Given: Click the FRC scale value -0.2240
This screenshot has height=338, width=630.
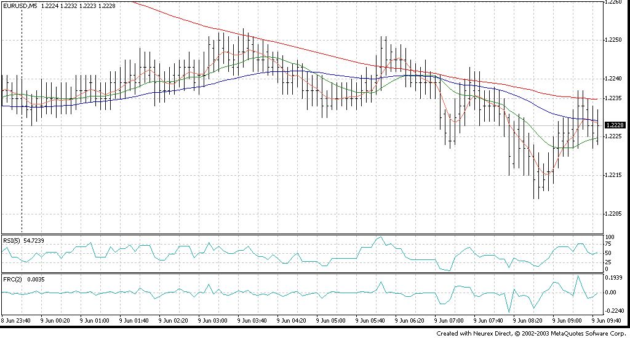Looking at the screenshot, I should 615,311.
